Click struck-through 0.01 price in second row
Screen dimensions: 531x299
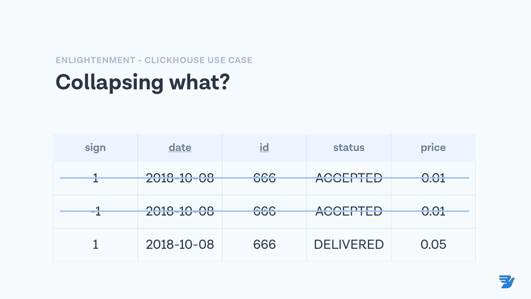[433, 211]
